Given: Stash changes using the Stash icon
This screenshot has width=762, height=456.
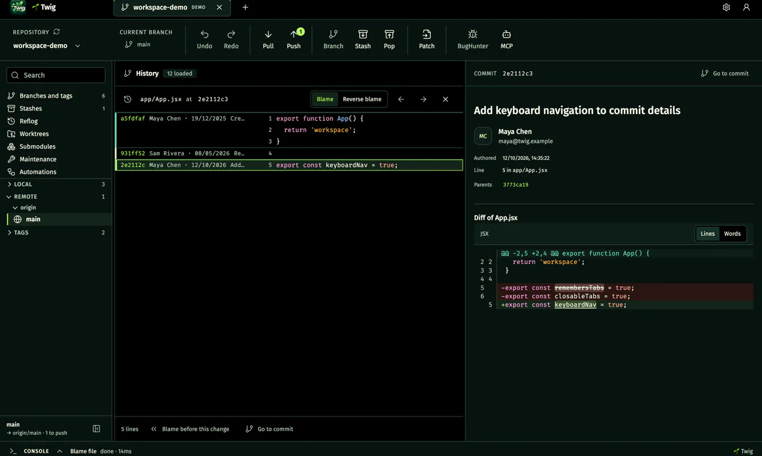Looking at the screenshot, I should click(362, 34).
